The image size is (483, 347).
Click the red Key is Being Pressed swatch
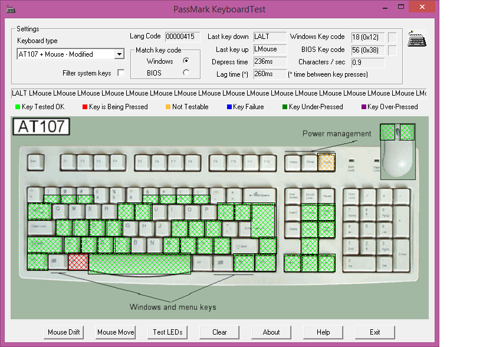(85, 107)
